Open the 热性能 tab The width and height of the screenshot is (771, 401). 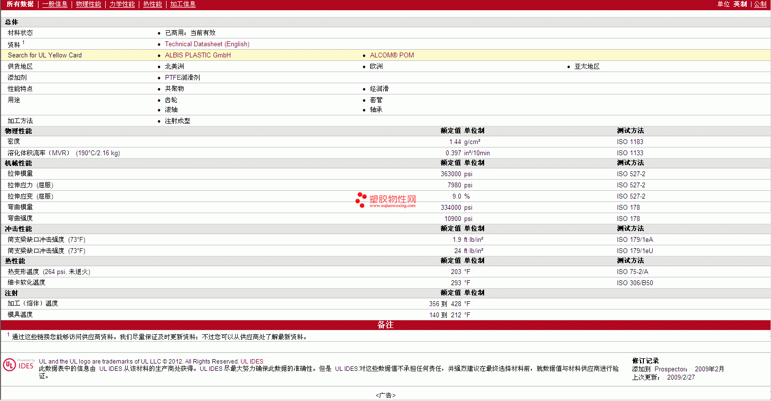tap(152, 4)
